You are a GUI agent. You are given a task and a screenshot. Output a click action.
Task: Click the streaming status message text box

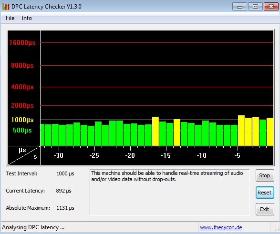(170, 193)
